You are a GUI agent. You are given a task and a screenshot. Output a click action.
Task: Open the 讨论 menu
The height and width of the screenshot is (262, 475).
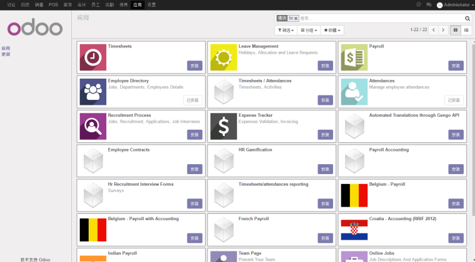point(11,5)
